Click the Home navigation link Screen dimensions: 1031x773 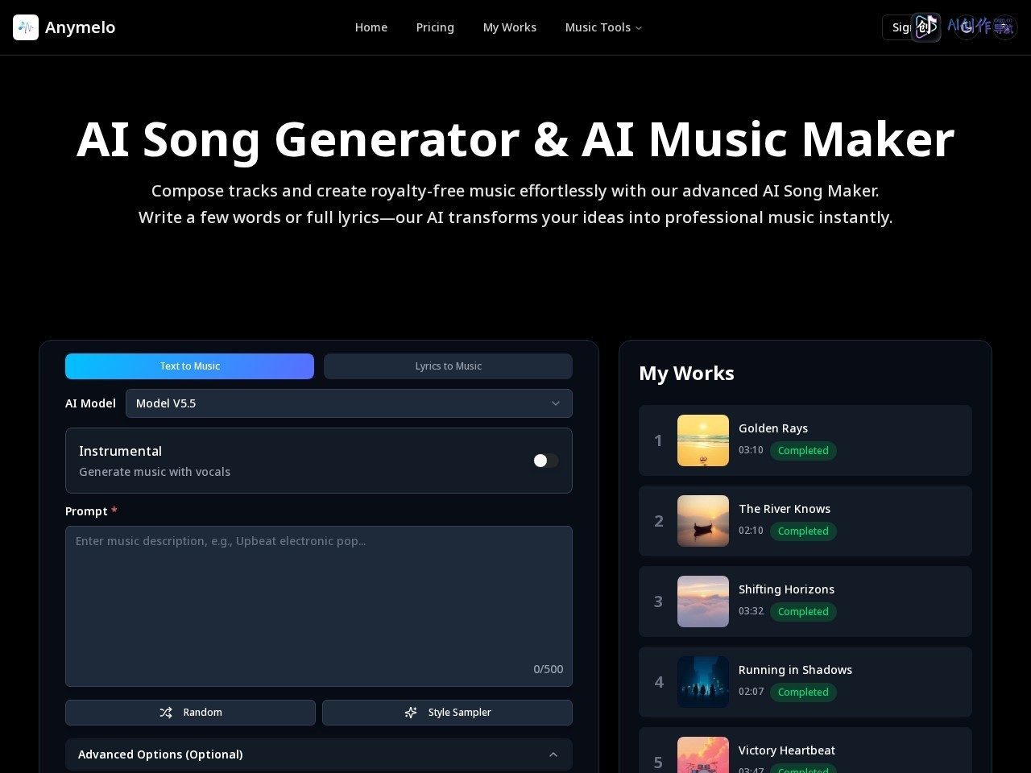click(x=371, y=27)
